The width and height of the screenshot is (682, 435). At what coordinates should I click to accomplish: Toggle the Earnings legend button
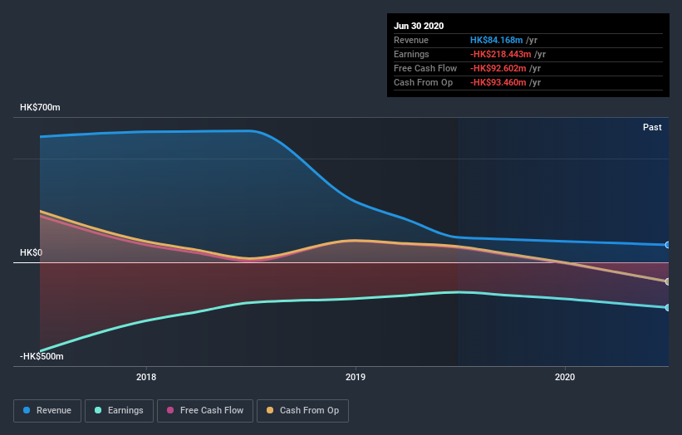119,411
